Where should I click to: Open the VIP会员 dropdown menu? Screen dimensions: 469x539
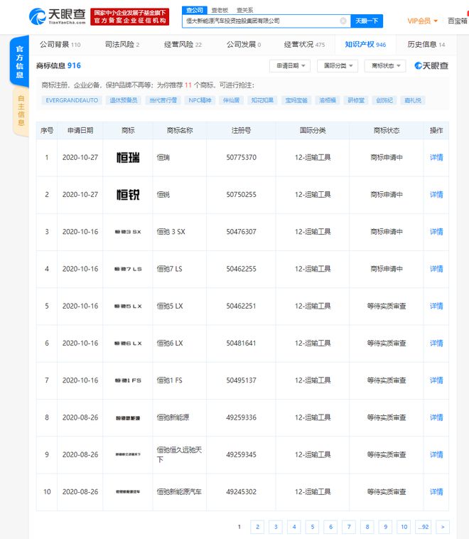422,21
